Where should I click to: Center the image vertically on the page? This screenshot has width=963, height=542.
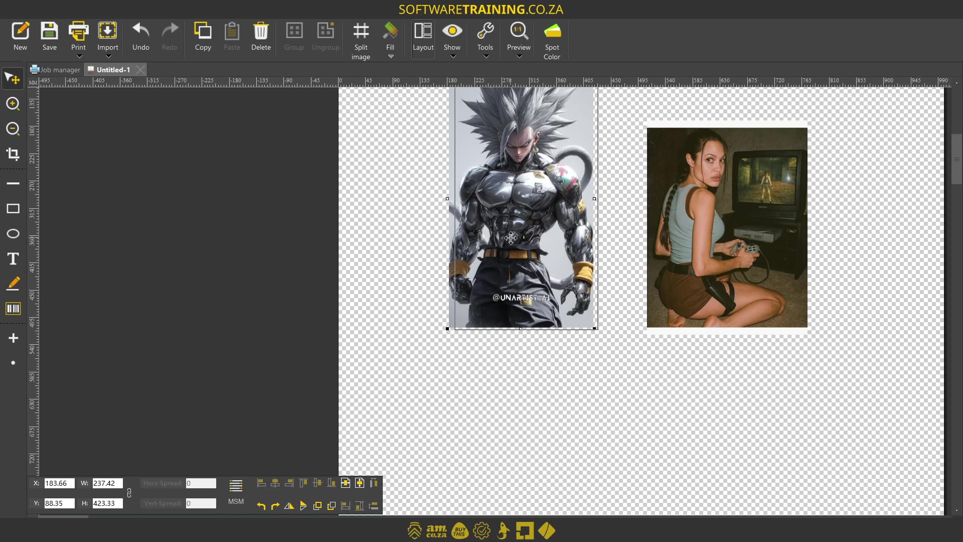pos(360,483)
